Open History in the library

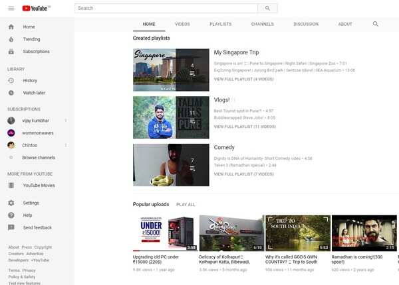(30, 80)
